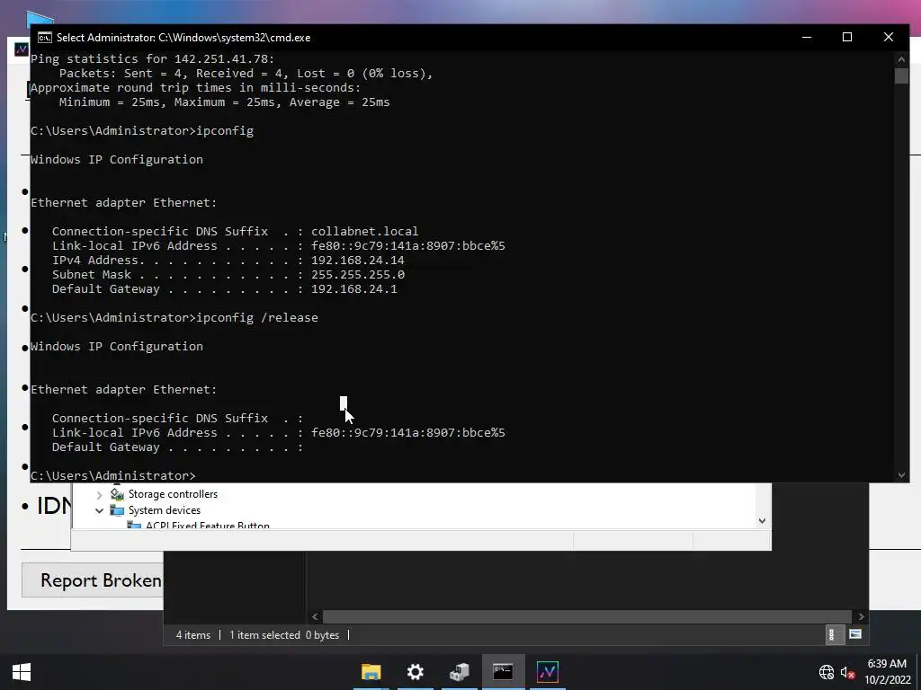Click File Explorer horizontal scroll right arrow
Viewport: 921px width, 690px height.
click(x=861, y=616)
